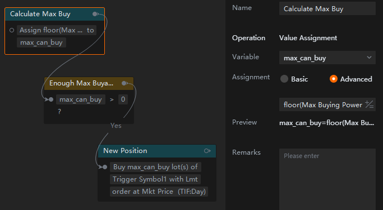Click the Buy max_can_buy lot(s) of text block

[155, 167]
